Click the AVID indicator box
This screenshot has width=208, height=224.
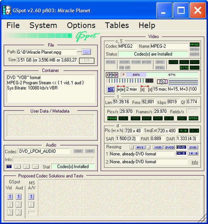(111, 62)
